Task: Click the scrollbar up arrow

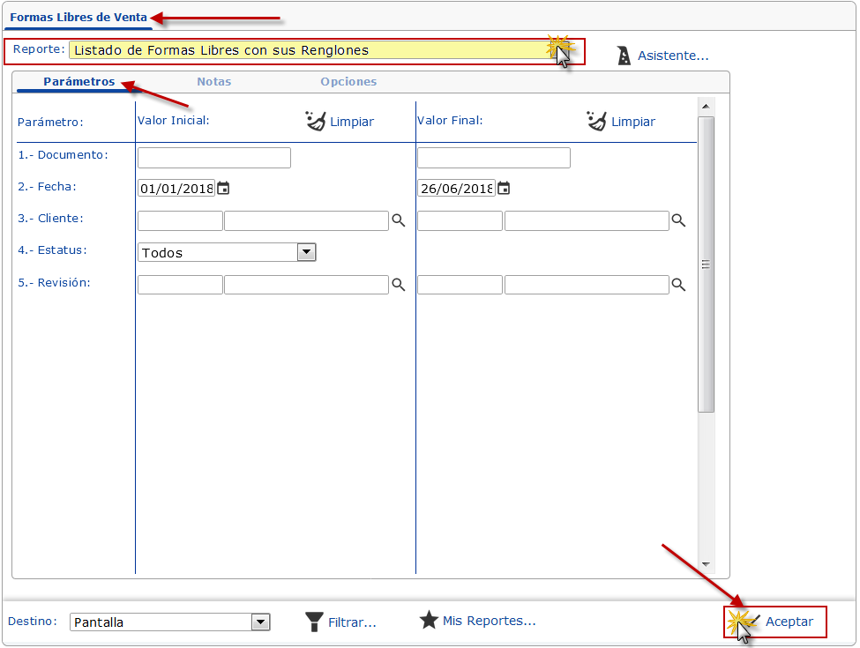Action: 706,107
